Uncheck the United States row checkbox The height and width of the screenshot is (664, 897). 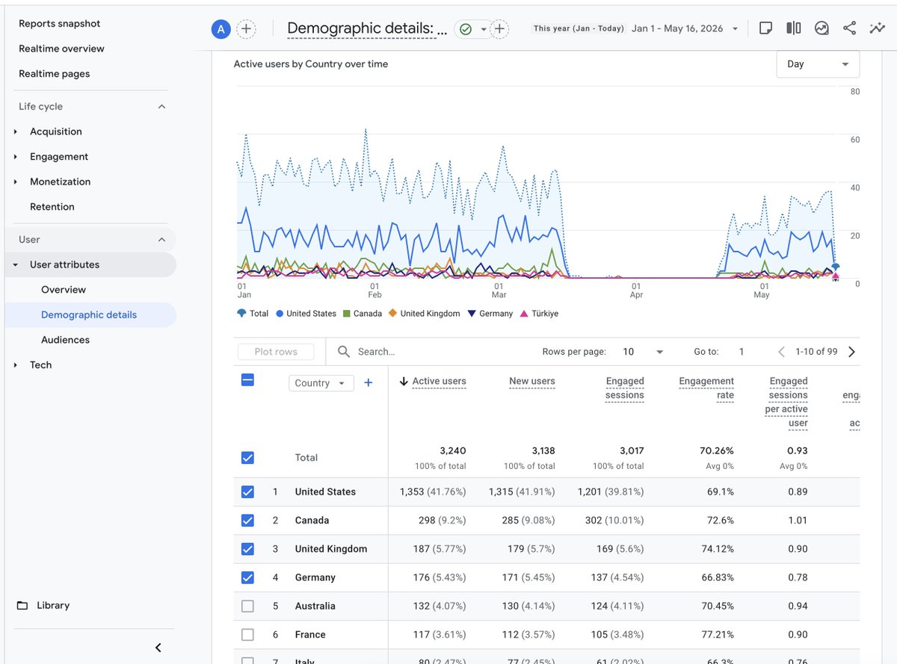point(247,491)
